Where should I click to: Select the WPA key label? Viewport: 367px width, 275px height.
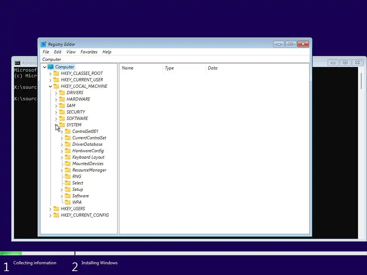pos(77,202)
